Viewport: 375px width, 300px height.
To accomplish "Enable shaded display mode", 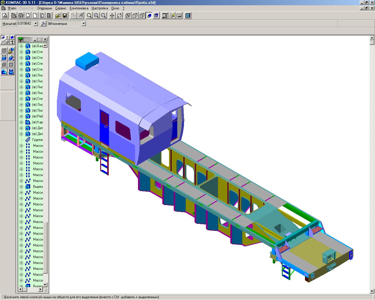I will [x=149, y=16].
